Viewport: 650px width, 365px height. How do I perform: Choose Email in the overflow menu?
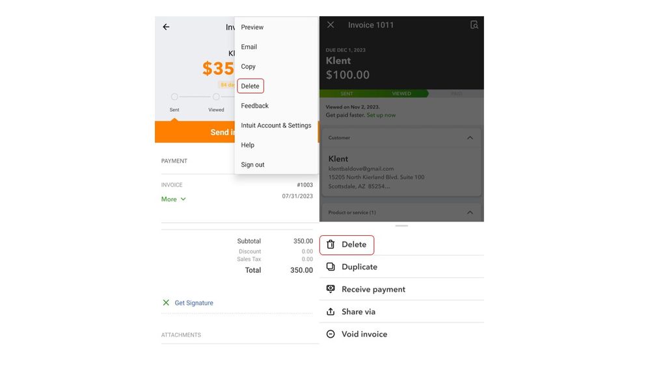(x=249, y=47)
